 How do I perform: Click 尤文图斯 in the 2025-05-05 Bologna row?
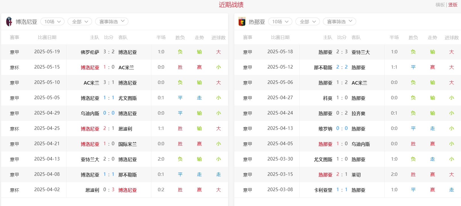128,98
